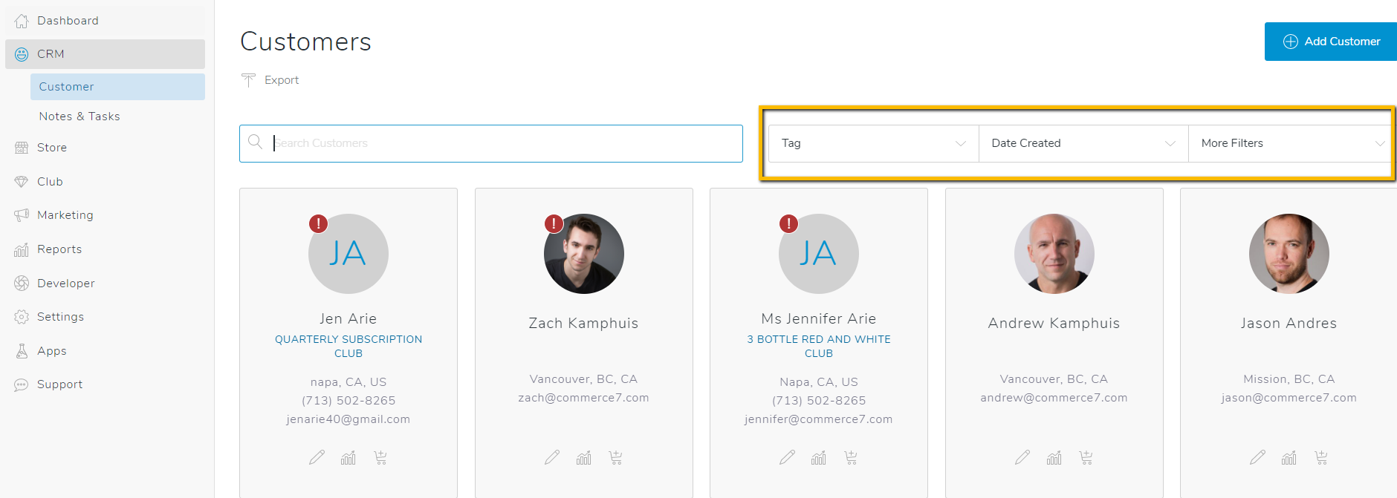Go to the Reports section
The width and height of the screenshot is (1397, 498).
(x=59, y=249)
